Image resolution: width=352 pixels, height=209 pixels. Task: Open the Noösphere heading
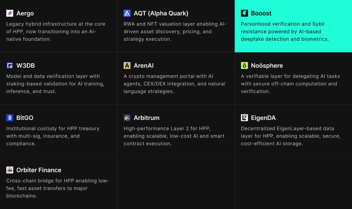coord(267,66)
